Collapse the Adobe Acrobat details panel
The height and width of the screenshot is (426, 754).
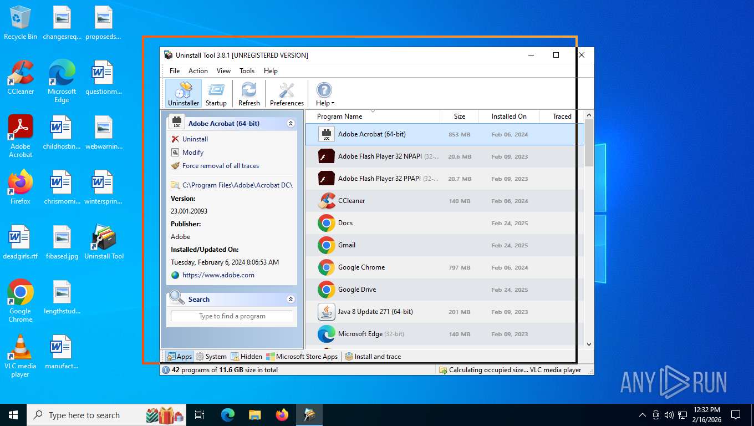(291, 124)
